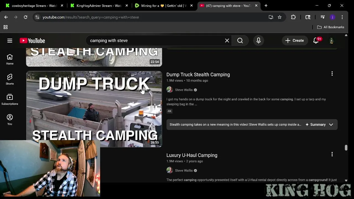Reload the page
This screenshot has width=354, height=199.
tap(25, 17)
